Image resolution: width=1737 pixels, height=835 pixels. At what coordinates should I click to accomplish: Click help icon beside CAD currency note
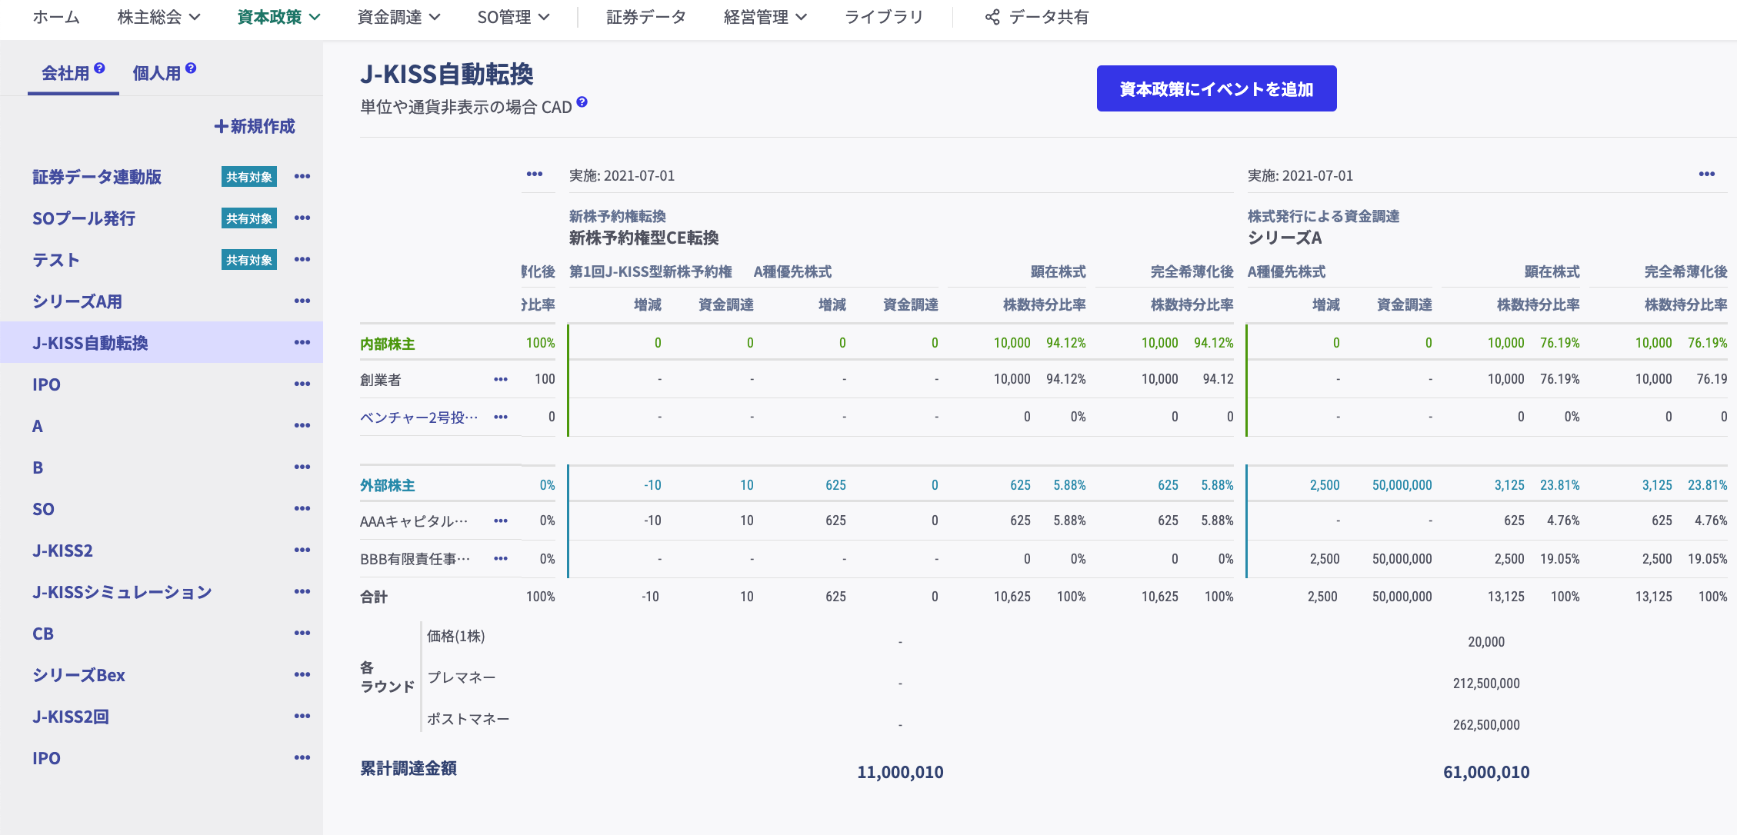(x=582, y=101)
